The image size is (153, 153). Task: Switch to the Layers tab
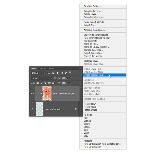click(x=33, y=68)
